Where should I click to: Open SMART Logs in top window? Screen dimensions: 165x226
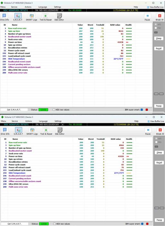click(32, 17)
